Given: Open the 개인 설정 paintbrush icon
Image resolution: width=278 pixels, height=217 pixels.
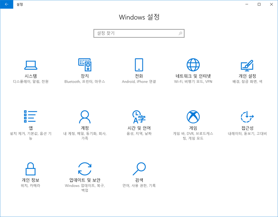Looking at the screenshot, I should (247, 65).
